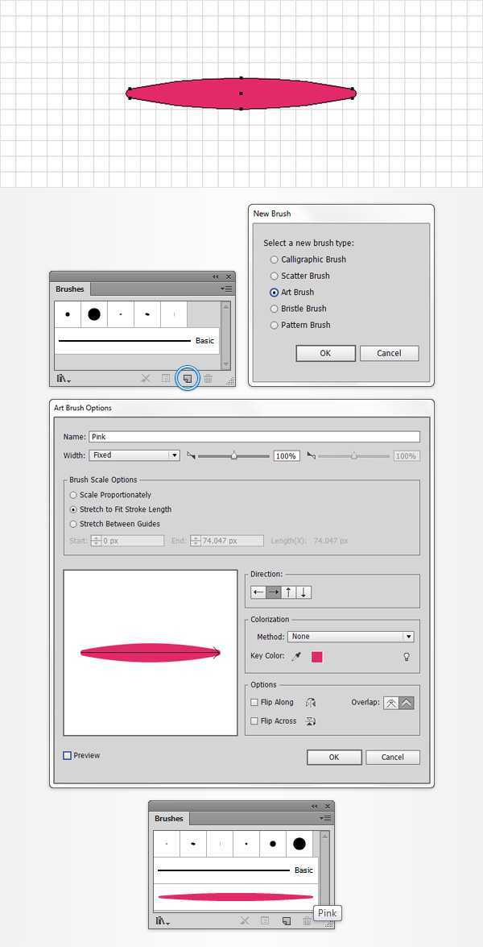Click Options of Selected Object icon, lower Brushes panel
Image resolution: width=483 pixels, height=947 pixels.
click(265, 921)
